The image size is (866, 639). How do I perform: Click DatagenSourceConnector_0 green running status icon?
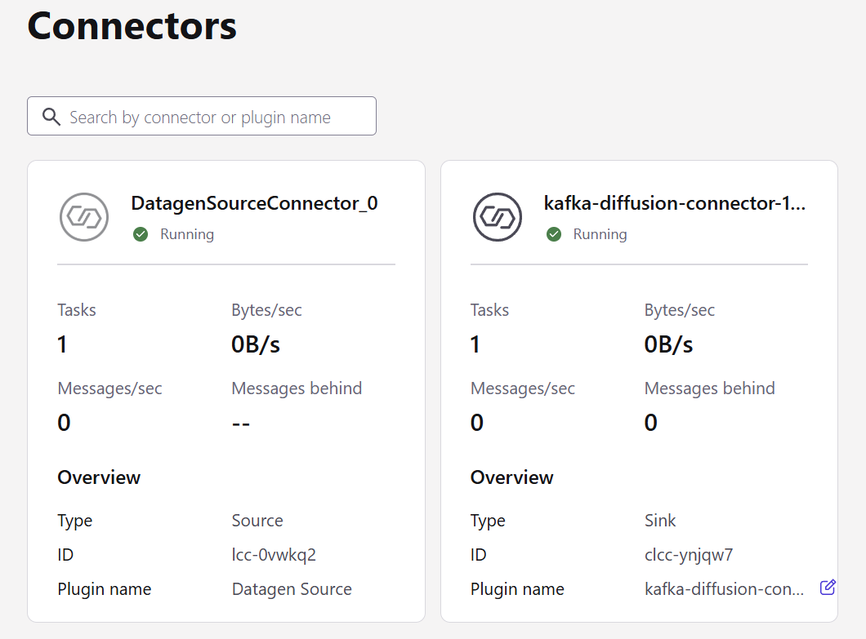click(x=141, y=234)
